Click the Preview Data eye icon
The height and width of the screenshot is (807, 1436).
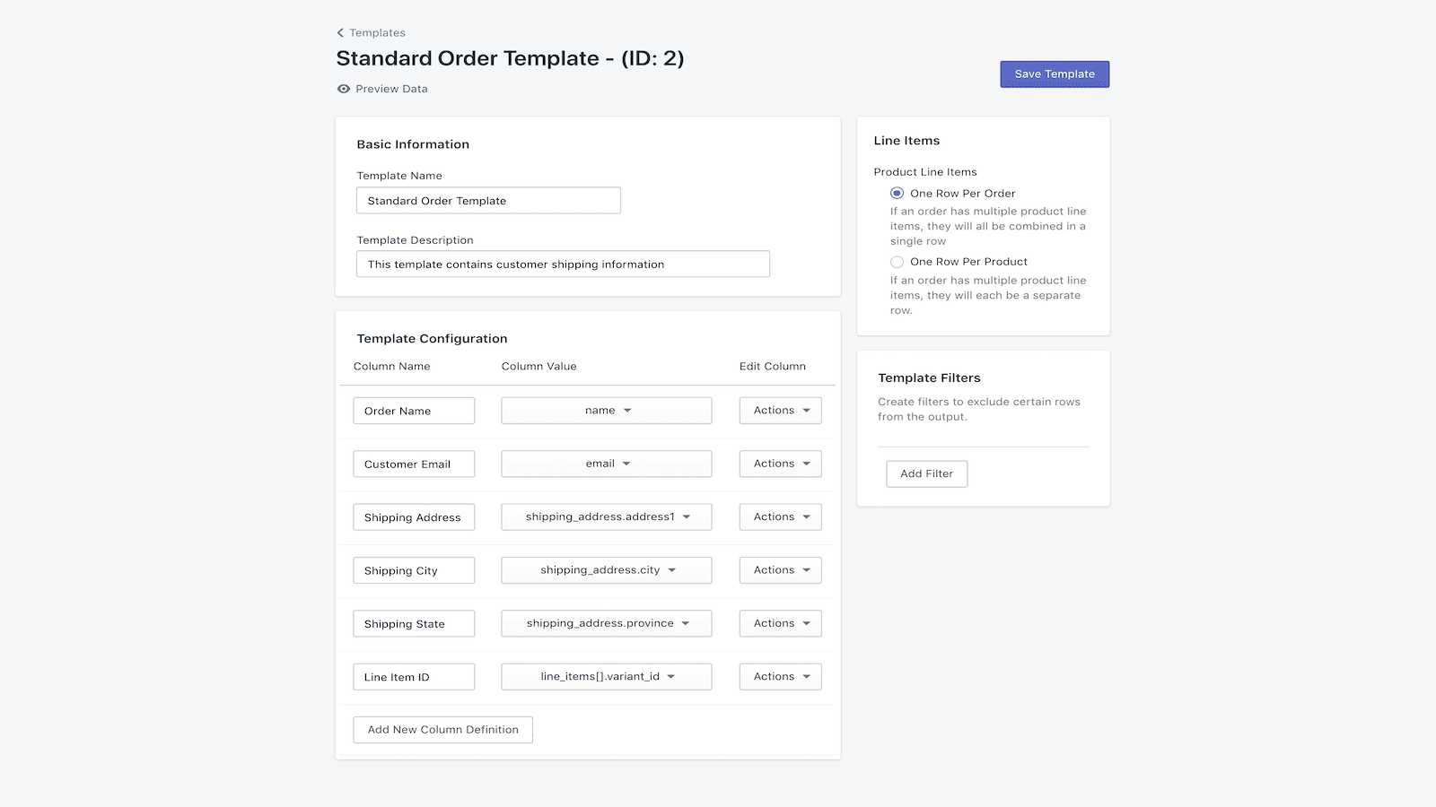[344, 89]
